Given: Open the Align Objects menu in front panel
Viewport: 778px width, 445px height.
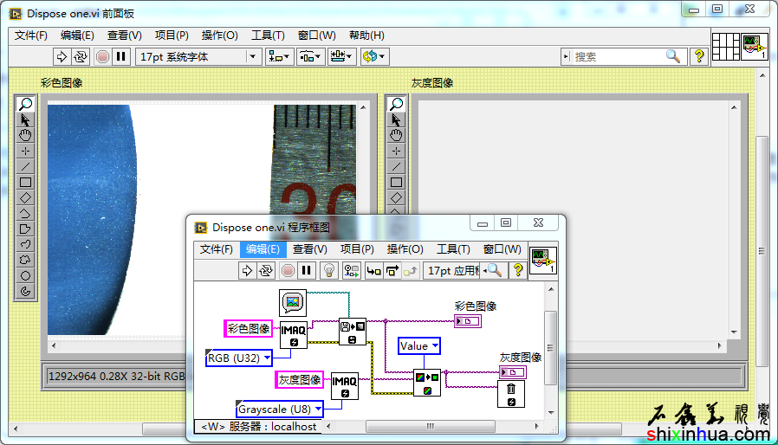Looking at the screenshot, I should point(280,56).
